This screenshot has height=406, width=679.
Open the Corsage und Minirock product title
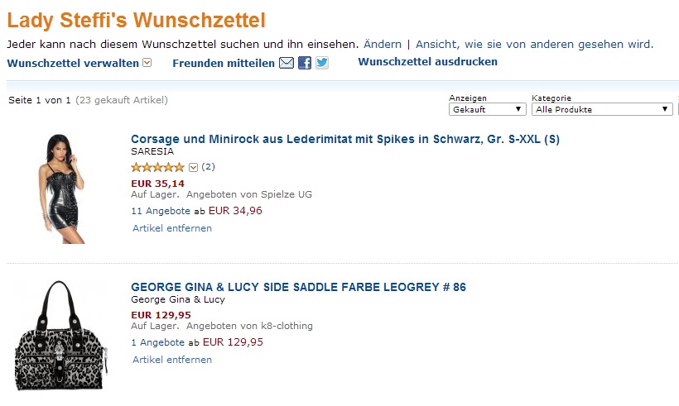click(x=345, y=139)
